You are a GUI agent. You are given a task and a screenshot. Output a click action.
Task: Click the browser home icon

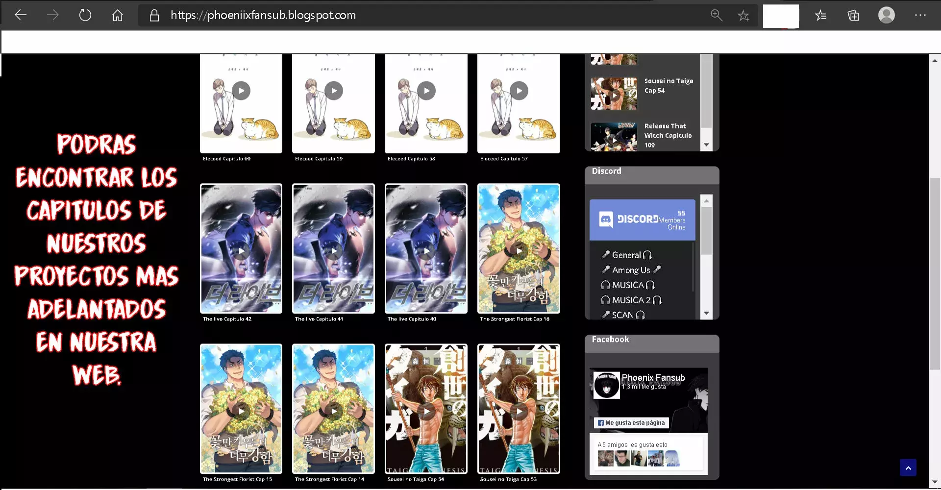point(117,15)
